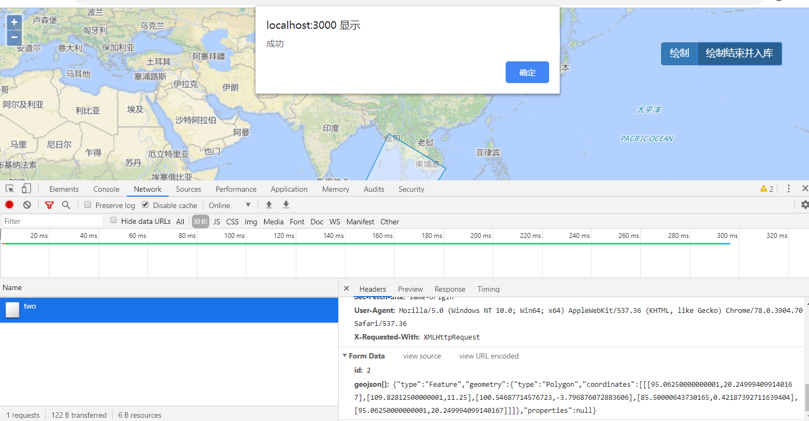Clear the network log

[27, 205]
